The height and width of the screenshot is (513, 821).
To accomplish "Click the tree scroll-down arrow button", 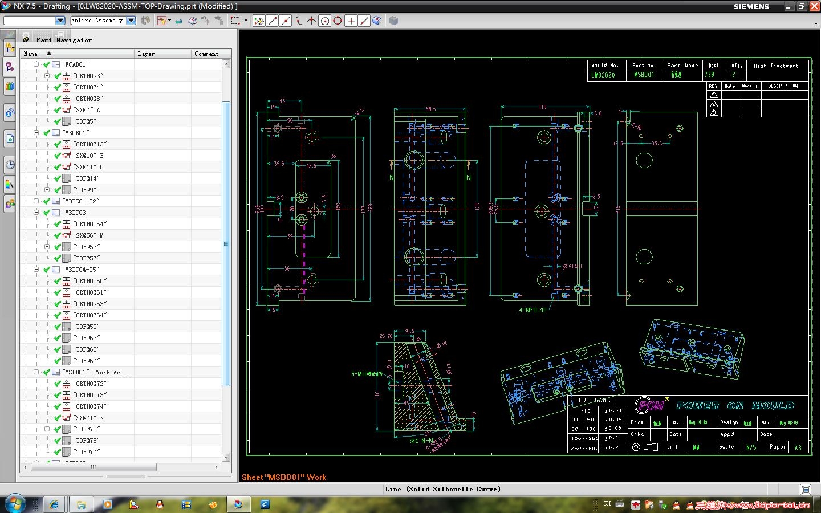I will (x=226, y=457).
